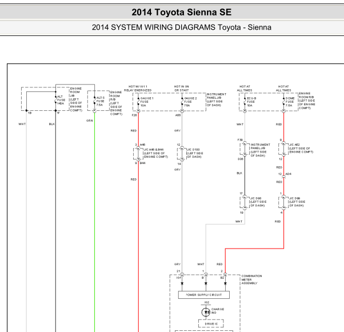The width and height of the screenshot is (344, 332).
Task: Click the charge indicator LED symbol
Action: coord(206,312)
